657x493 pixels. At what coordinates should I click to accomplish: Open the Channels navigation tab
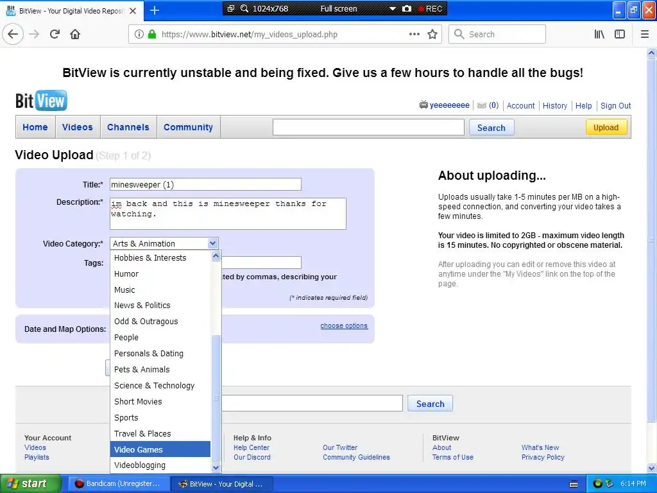[x=128, y=127]
